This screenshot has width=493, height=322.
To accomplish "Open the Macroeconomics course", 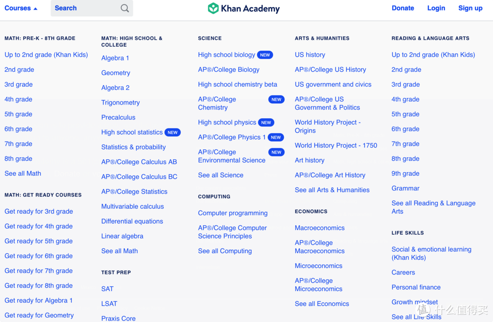I will point(320,228).
